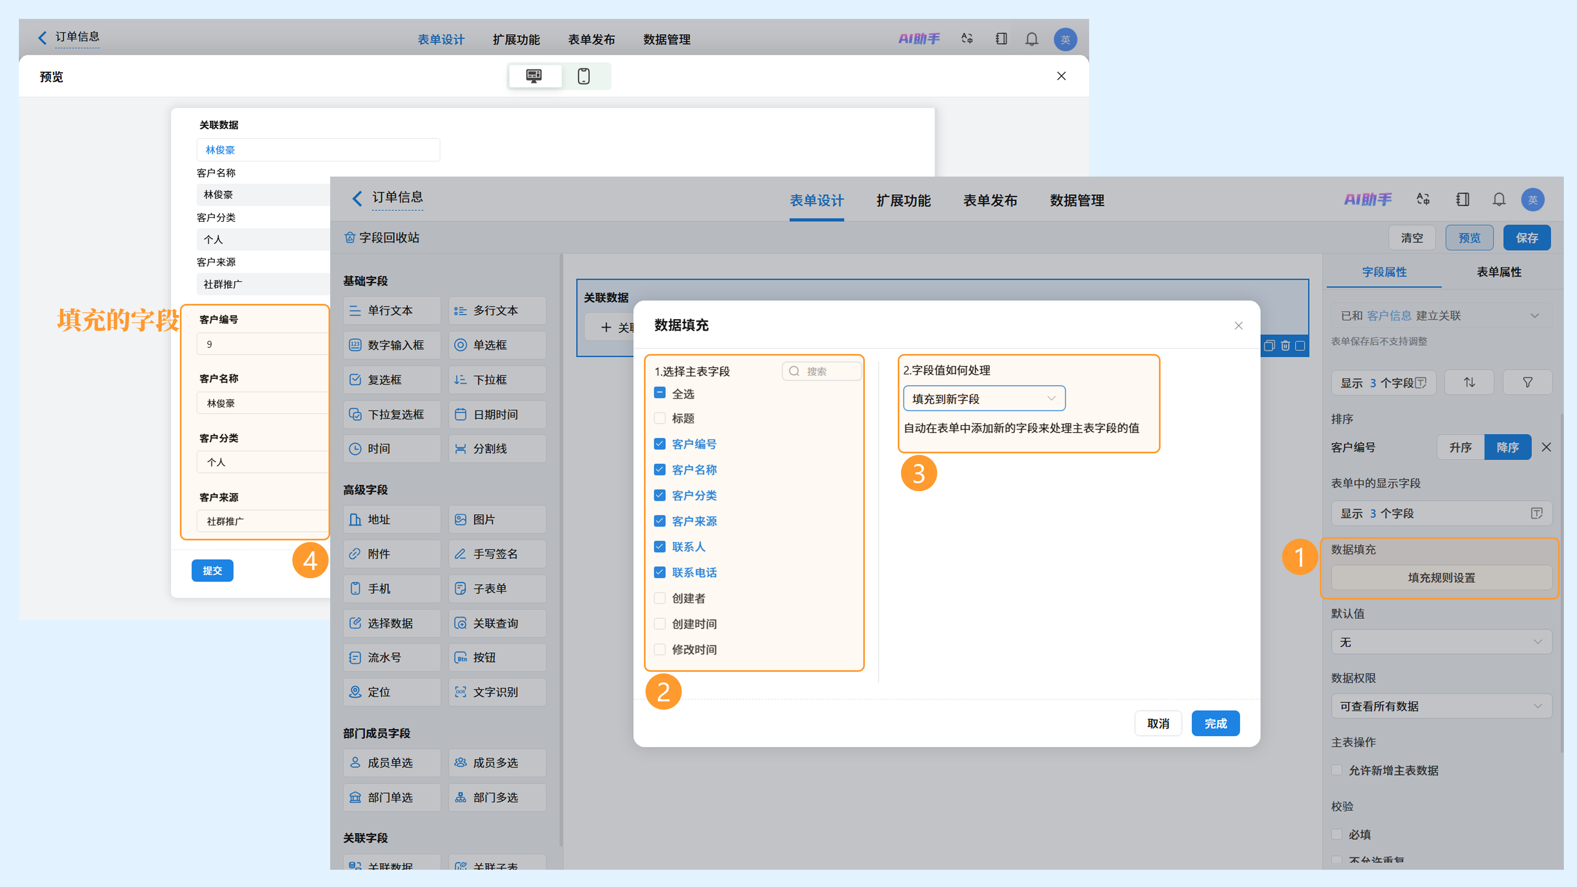Select 降序 sort order toggle

click(1507, 448)
